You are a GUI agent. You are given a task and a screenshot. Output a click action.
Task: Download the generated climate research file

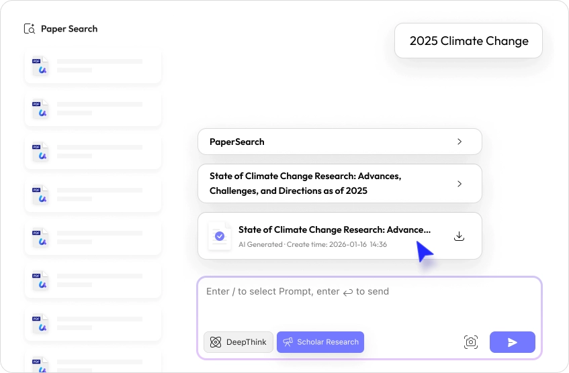point(459,236)
